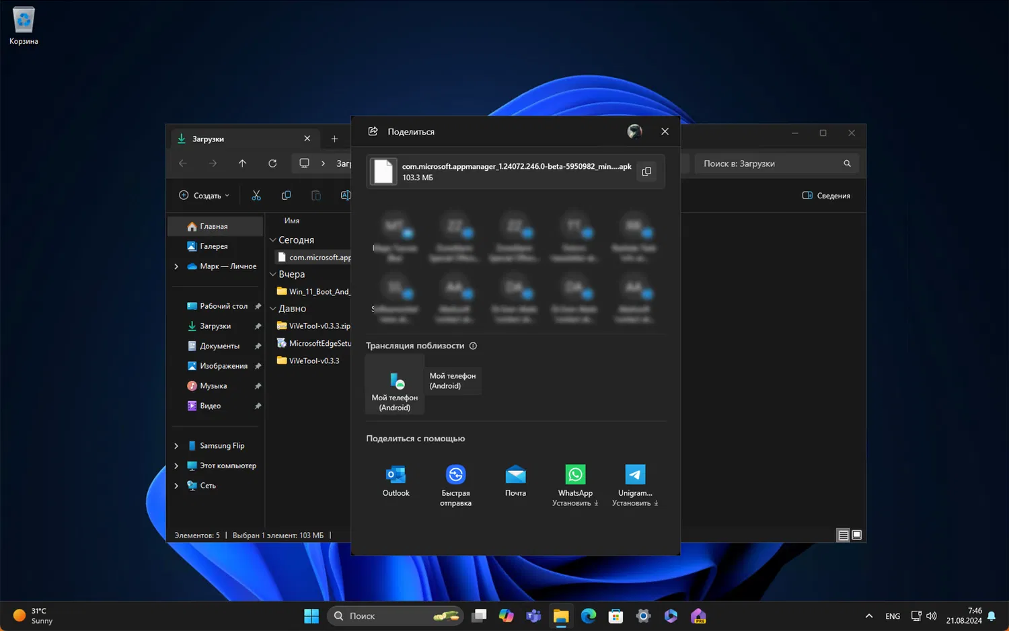The height and width of the screenshot is (631, 1009).
Task: Click the Поиск в: Загрузки search field
Action: click(x=767, y=163)
